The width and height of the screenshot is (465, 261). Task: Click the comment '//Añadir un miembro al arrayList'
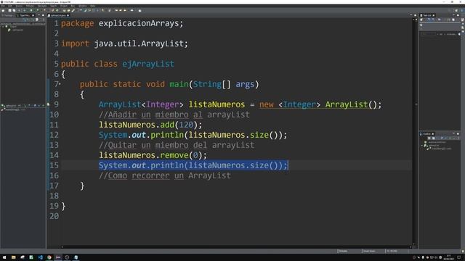174,115
